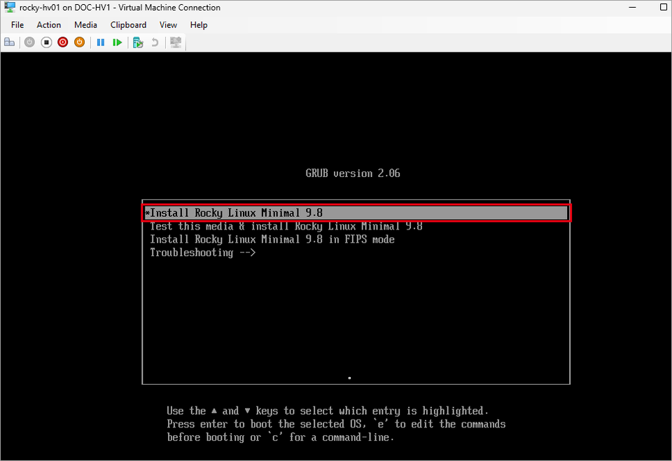Select 'Test this media & install Rocky Linux' entry
The image size is (672, 461).
click(286, 226)
